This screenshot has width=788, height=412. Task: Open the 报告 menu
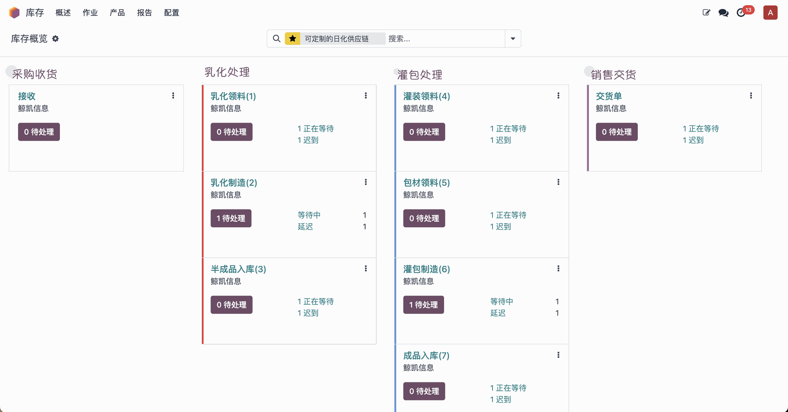tap(144, 13)
